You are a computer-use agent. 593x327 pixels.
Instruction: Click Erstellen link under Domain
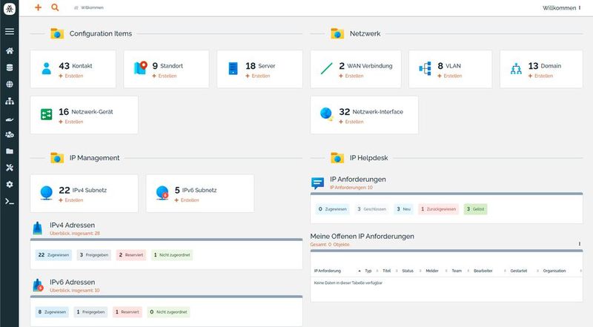click(x=541, y=76)
